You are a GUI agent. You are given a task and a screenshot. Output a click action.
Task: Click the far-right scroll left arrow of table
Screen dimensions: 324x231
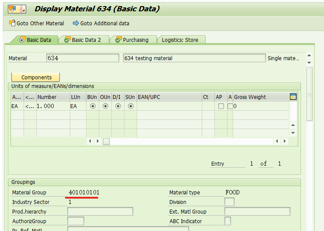tap(277, 141)
